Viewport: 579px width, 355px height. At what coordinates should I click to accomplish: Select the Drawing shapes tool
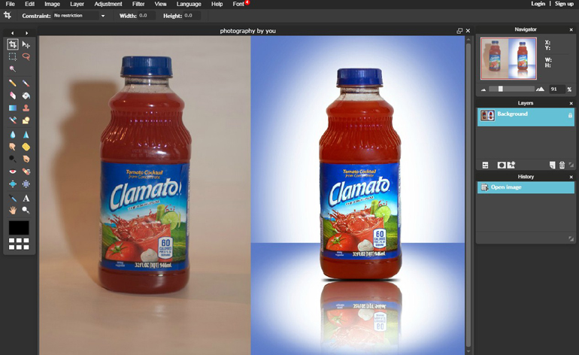point(26,120)
